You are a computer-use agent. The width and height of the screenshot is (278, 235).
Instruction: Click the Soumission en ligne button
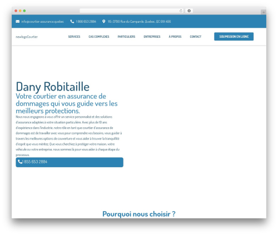tap(234, 37)
